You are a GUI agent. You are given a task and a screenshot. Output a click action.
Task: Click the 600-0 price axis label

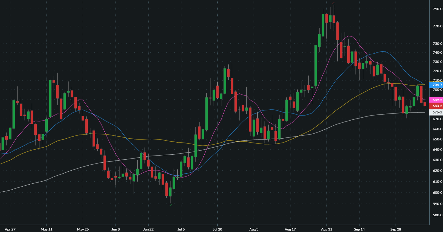click(x=437, y=193)
